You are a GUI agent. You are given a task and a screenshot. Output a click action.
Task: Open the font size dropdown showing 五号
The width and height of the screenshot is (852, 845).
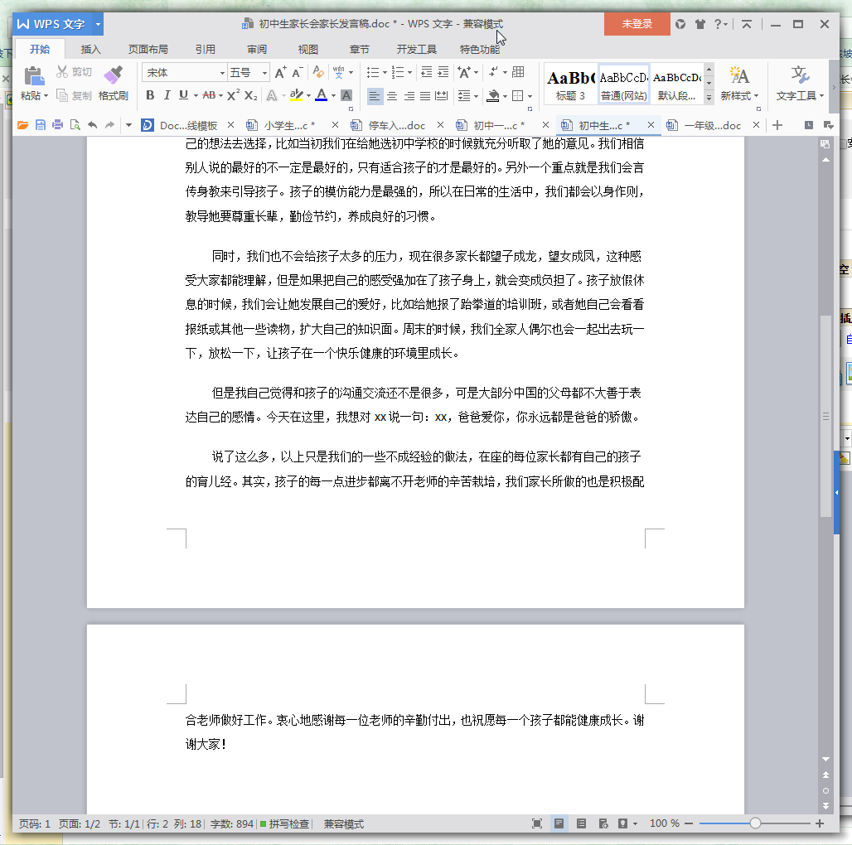(x=249, y=73)
